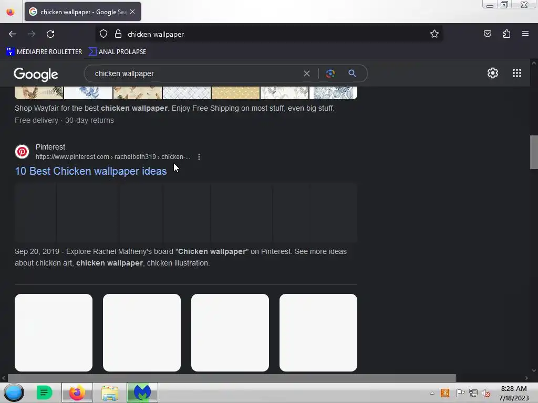
Task: Clear the Google search box text
Action: 307,73
